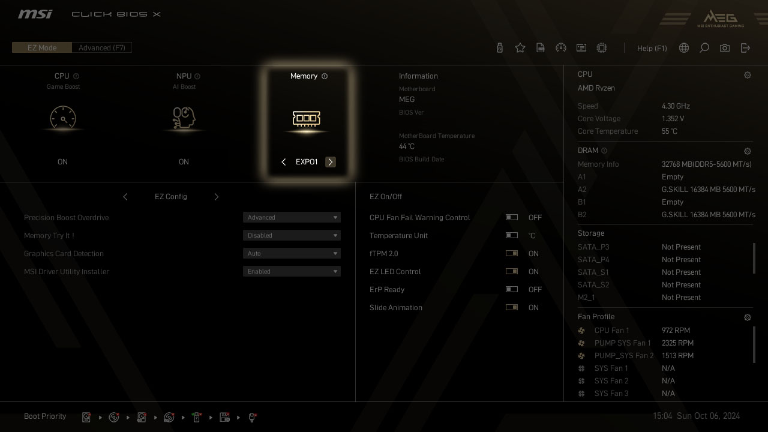Expand the Memory Try It ! dropdown
The width and height of the screenshot is (768, 432).
click(292, 236)
